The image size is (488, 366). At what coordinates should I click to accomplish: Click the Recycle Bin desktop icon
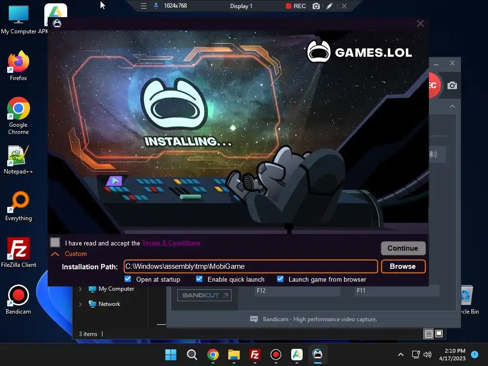click(x=468, y=299)
